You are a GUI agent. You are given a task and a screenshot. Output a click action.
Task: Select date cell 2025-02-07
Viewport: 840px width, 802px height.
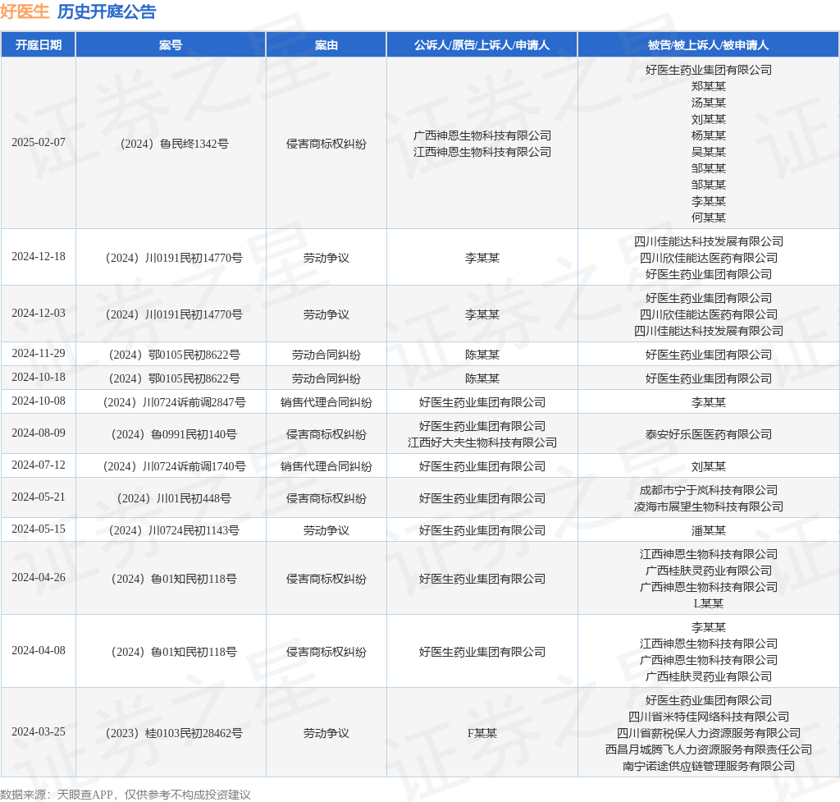[x=39, y=143]
